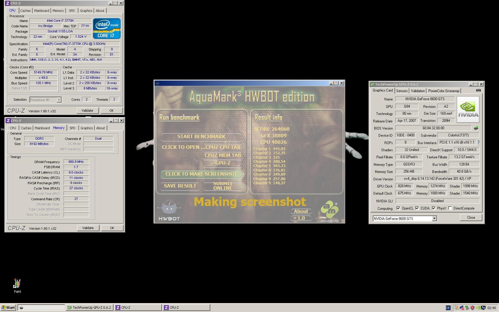Click the DE language indicator in the tray
499x312 pixels.
(x=448, y=308)
